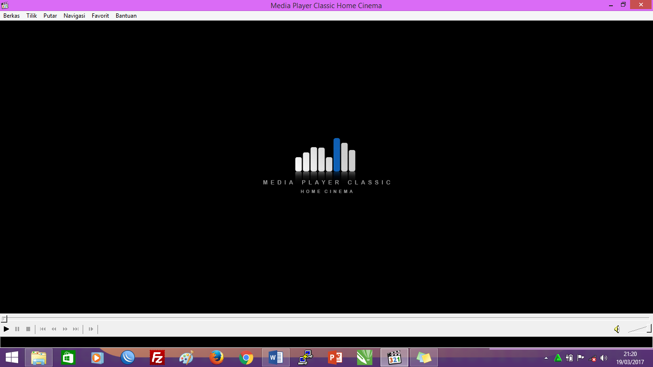Open FileZilla from taskbar
This screenshot has width=653, height=367.
pyautogui.click(x=157, y=357)
